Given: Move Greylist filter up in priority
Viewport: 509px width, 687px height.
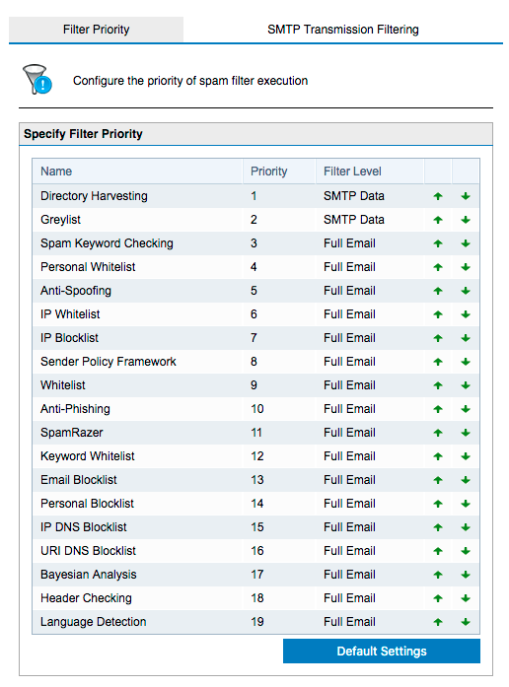Looking at the screenshot, I should click(438, 220).
